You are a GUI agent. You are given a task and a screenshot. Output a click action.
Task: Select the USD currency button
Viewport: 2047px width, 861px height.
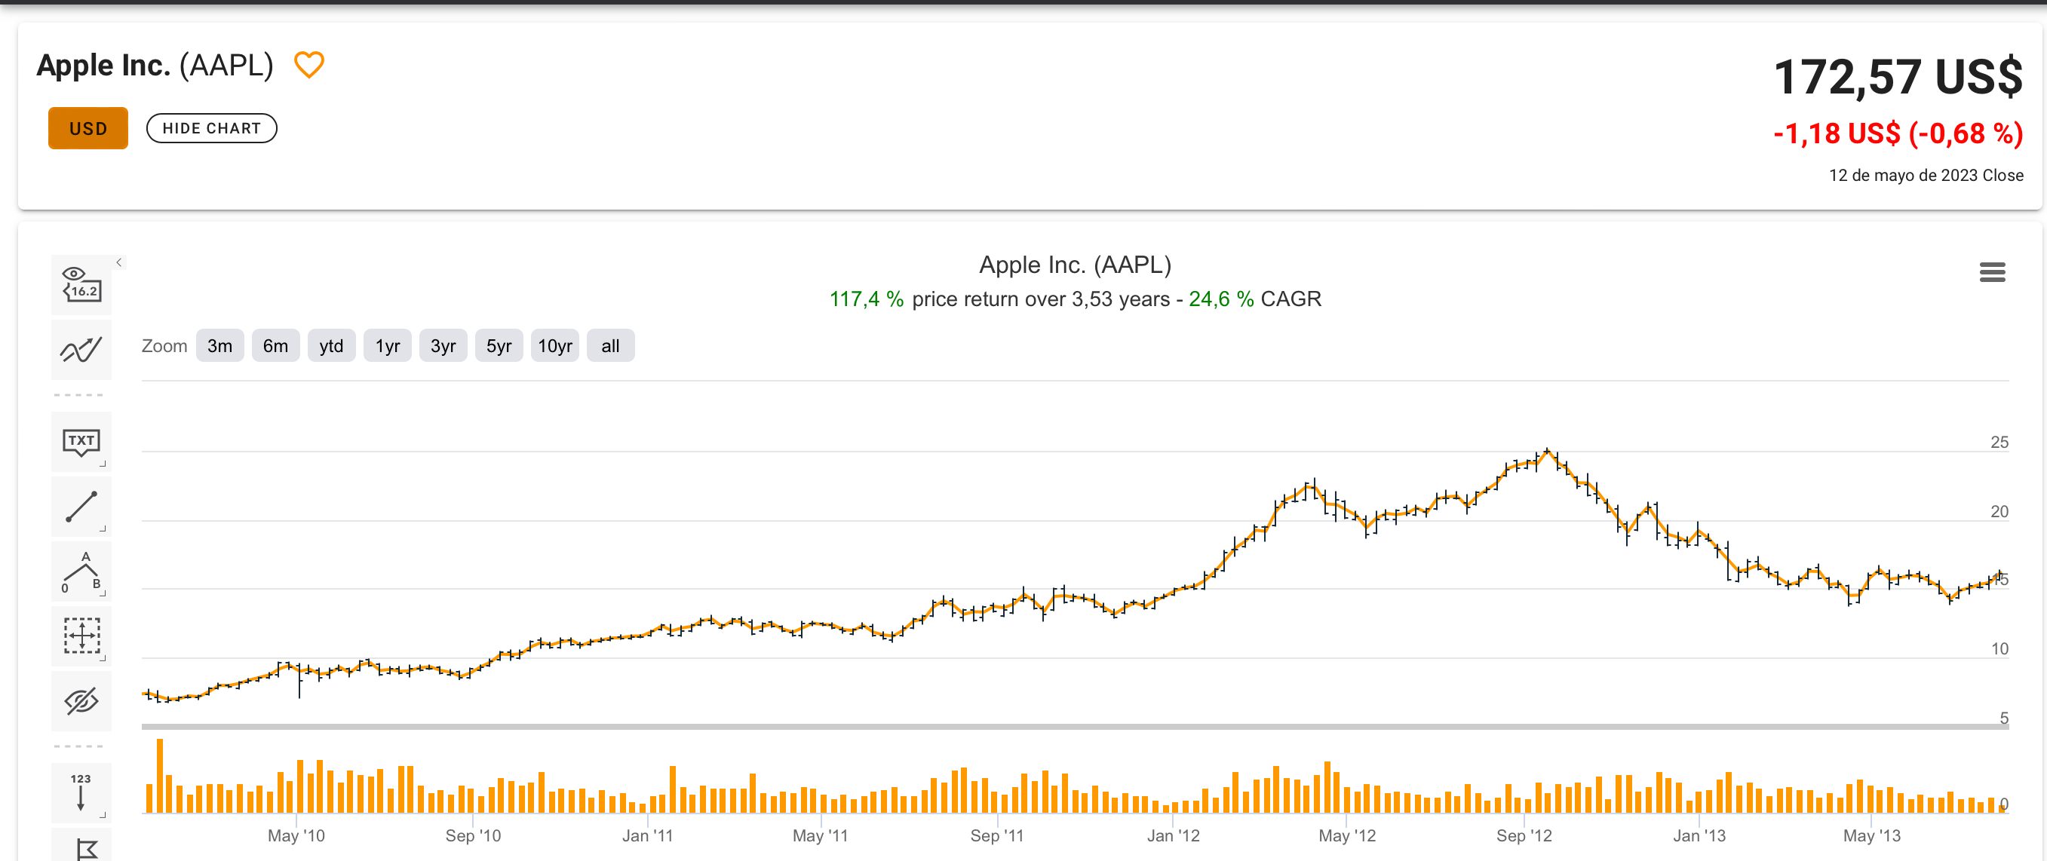88,128
